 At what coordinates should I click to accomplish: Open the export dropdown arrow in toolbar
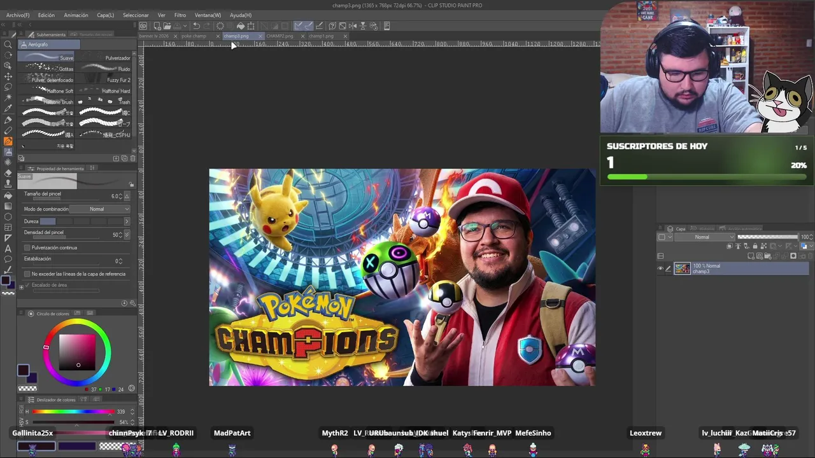pos(186,26)
